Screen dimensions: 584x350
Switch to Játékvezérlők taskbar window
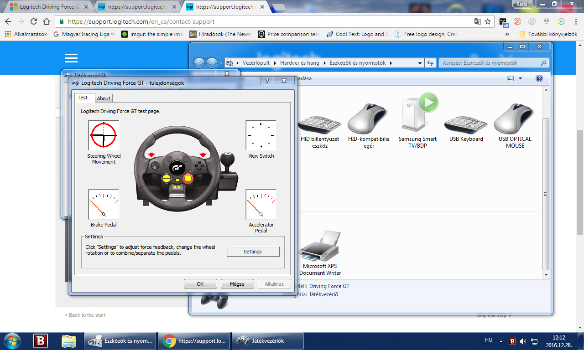point(268,341)
